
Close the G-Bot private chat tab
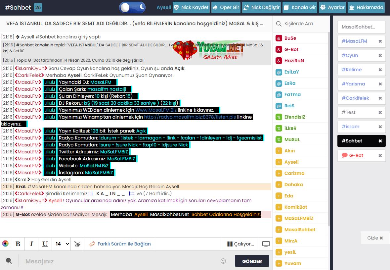point(380,155)
